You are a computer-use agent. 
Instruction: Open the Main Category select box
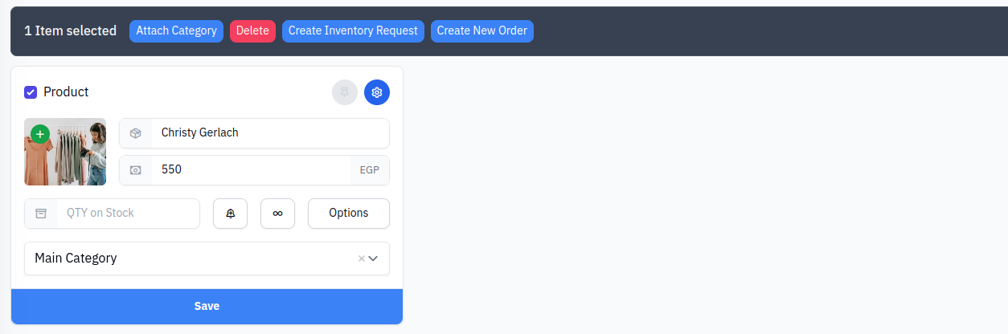[207, 259]
